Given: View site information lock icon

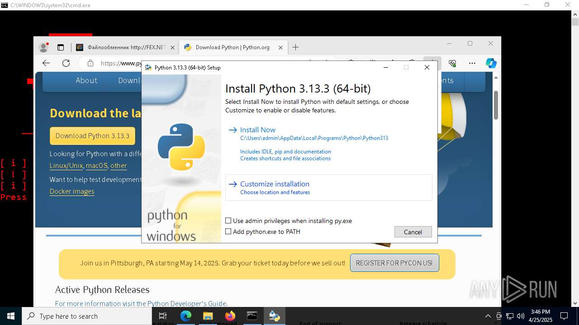Looking at the screenshot, I should [90, 63].
